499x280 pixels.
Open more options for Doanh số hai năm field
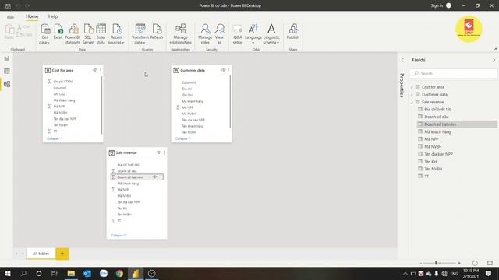click(x=161, y=177)
